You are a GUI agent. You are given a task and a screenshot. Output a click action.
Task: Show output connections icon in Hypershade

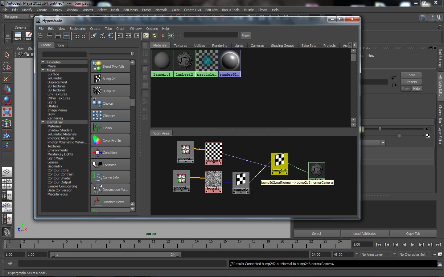(x=137, y=36)
